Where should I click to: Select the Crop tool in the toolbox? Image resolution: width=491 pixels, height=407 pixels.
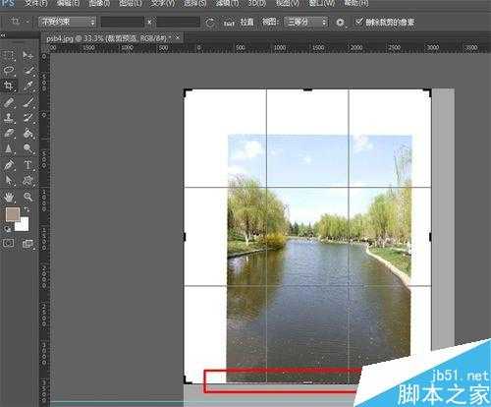9,86
